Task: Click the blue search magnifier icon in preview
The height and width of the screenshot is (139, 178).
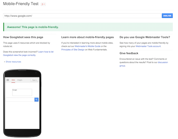Action: (x=36, y=99)
